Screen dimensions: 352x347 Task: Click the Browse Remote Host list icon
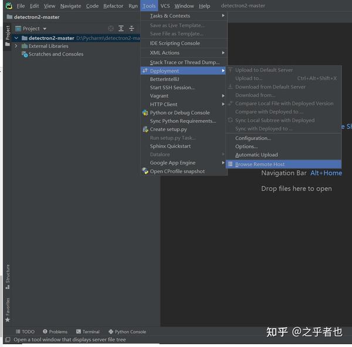click(x=231, y=164)
